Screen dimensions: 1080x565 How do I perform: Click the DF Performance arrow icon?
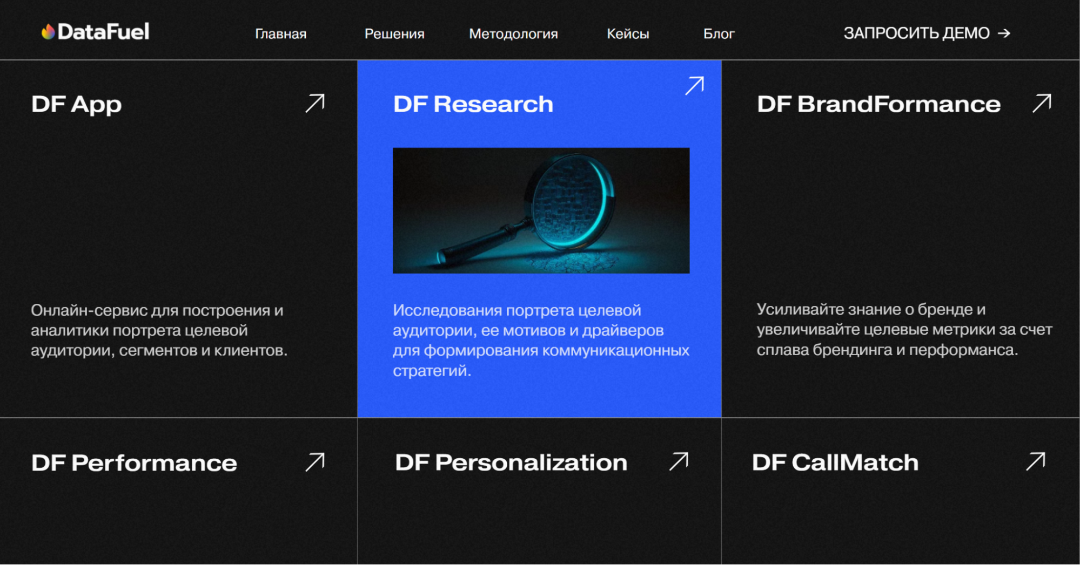pyautogui.click(x=315, y=462)
